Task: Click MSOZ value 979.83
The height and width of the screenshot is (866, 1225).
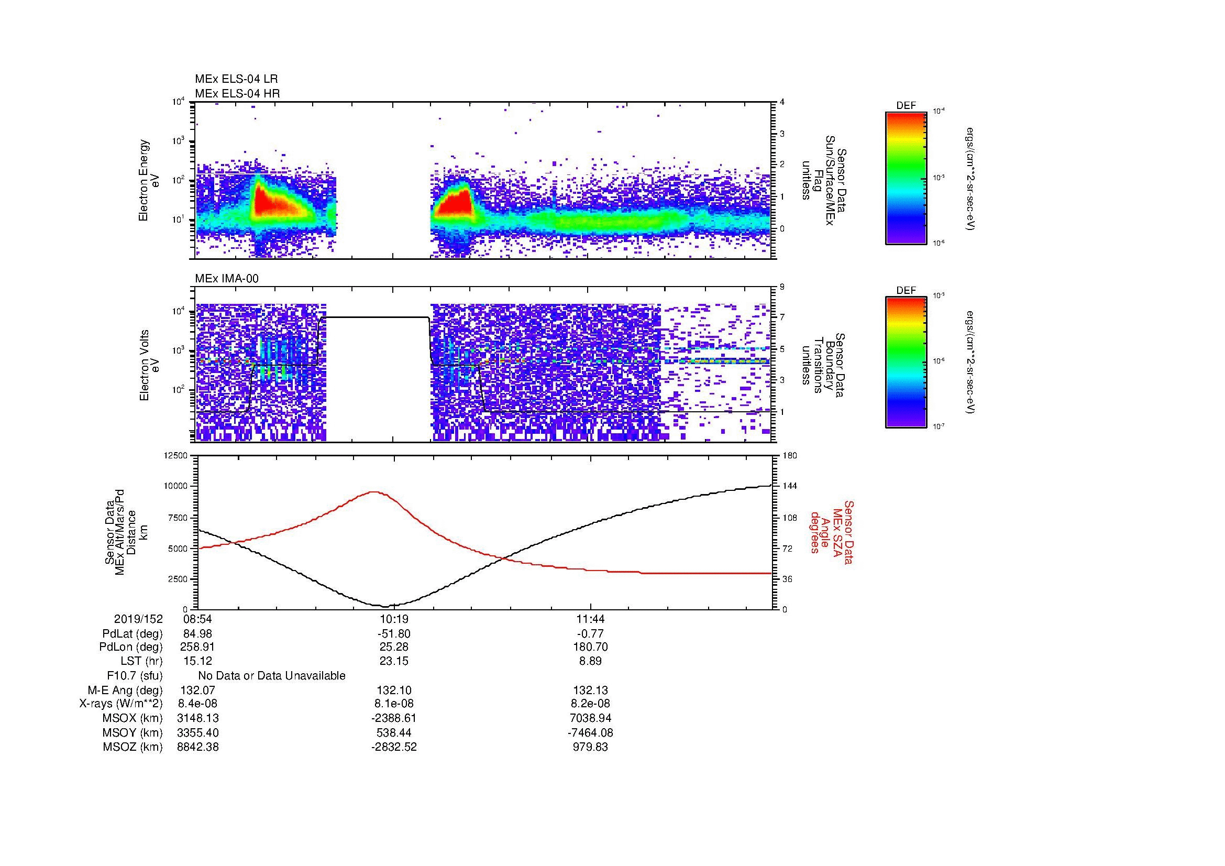Action: point(590,747)
